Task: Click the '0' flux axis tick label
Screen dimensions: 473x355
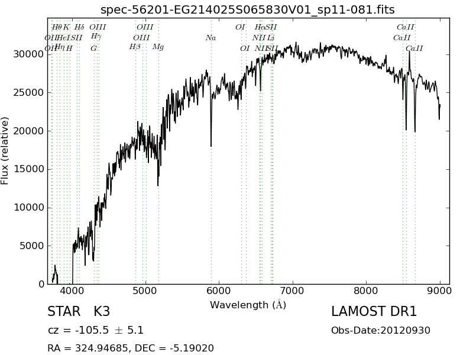Action: (x=41, y=285)
